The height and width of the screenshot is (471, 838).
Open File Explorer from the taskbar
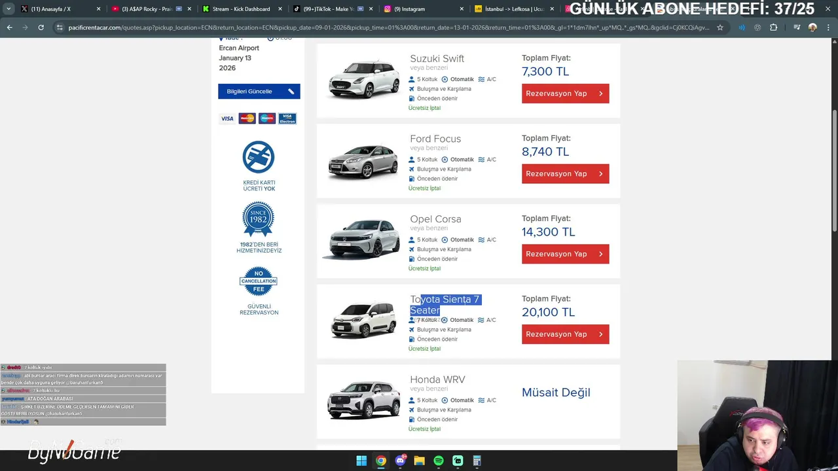coord(419,461)
